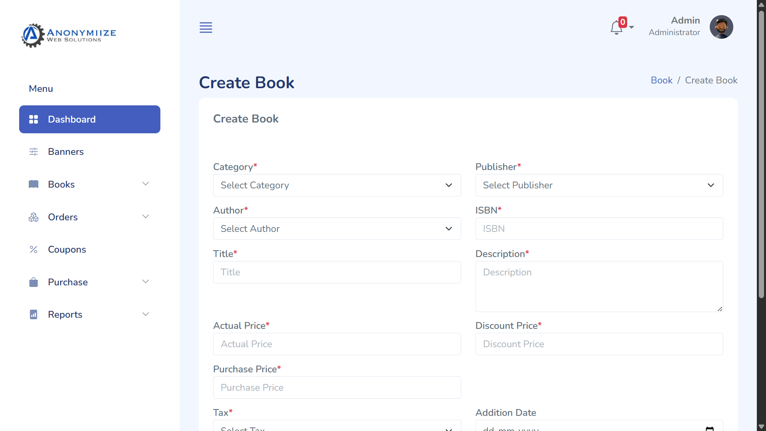Expand the Reports submenu chevron

tap(146, 314)
